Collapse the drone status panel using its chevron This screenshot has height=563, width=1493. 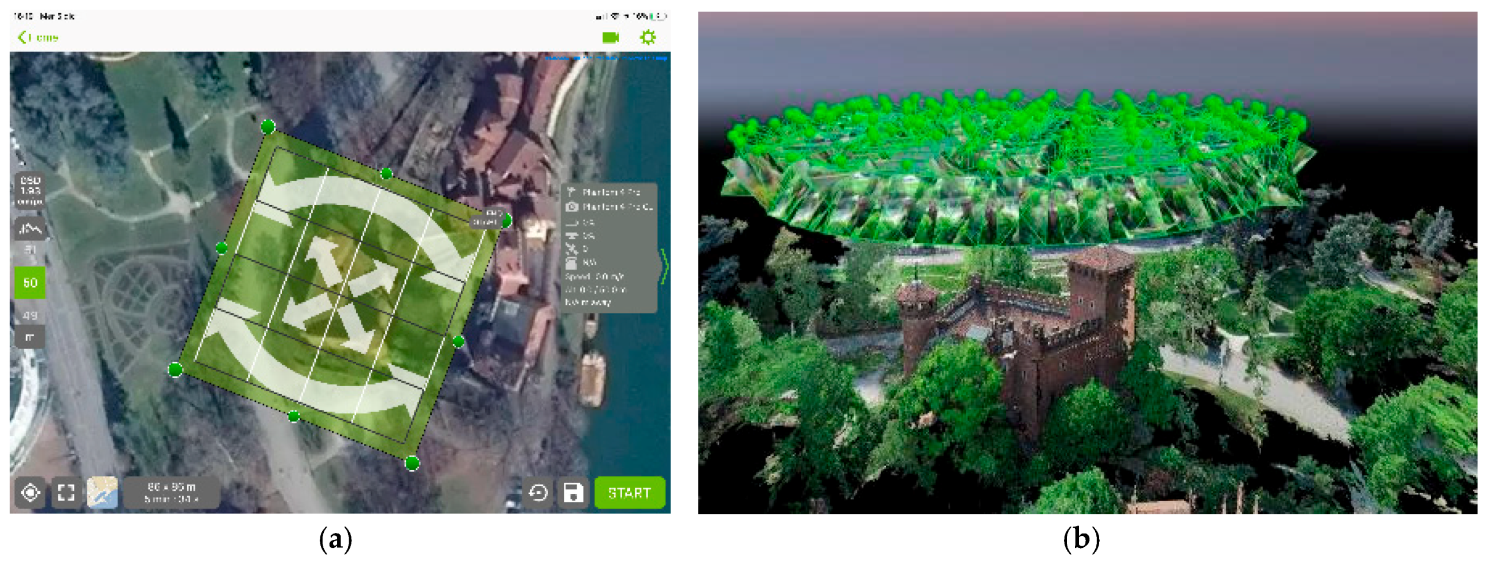pyautogui.click(x=664, y=266)
